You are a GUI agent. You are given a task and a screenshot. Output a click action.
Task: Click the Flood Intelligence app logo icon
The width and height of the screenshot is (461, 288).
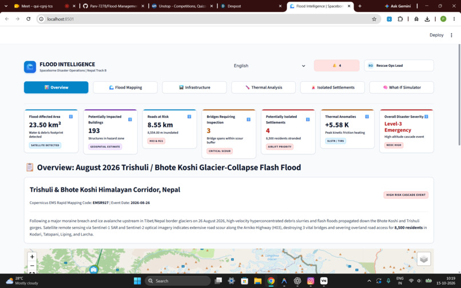pos(30,67)
